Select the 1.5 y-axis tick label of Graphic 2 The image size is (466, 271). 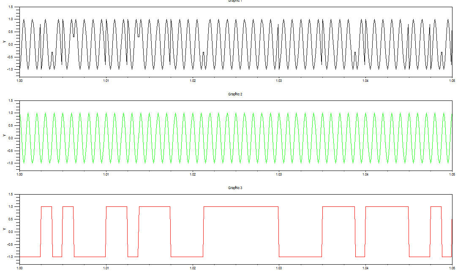[11, 100]
